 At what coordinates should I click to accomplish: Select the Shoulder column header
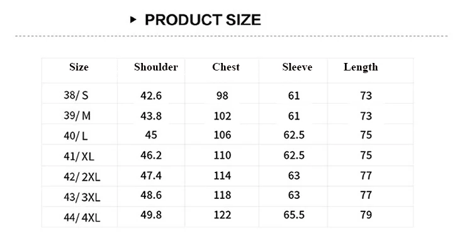coord(156,67)
